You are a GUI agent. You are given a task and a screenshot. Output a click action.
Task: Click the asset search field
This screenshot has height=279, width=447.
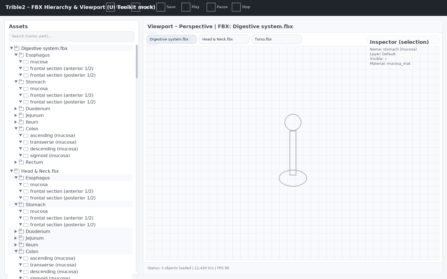(72, 36)
